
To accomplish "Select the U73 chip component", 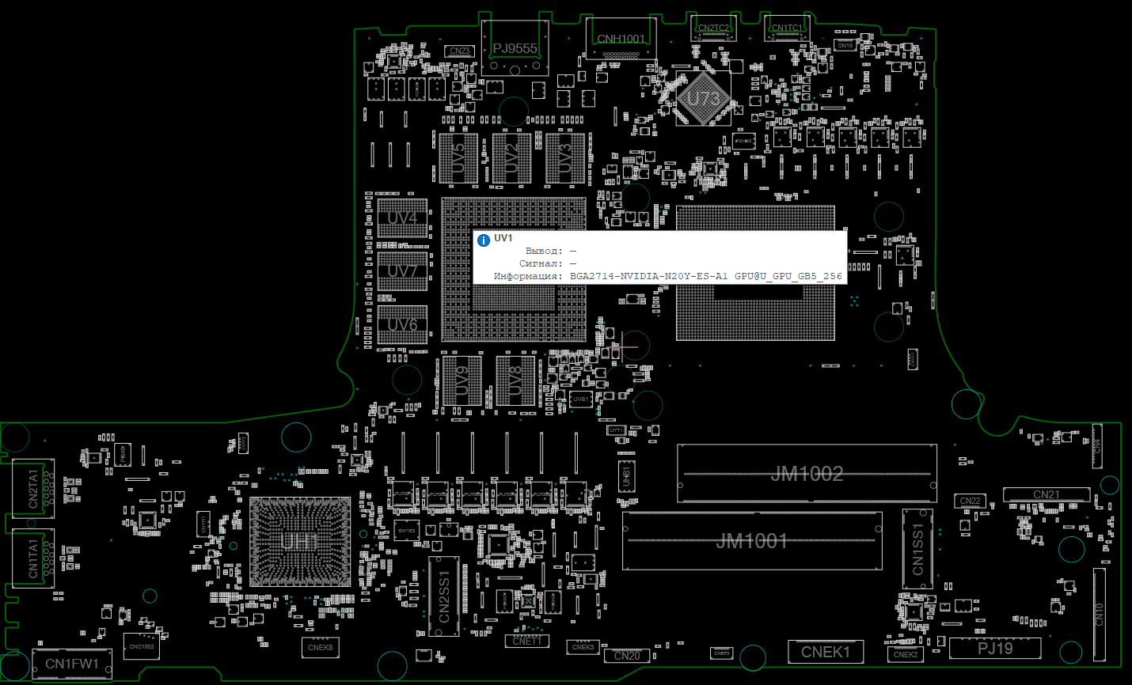I will 702,99.
